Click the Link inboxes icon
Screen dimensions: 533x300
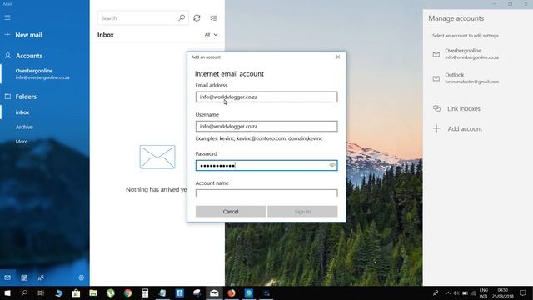click(436, 108)
